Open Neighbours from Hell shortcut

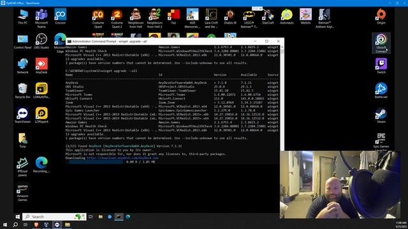[x=136, y=18]
